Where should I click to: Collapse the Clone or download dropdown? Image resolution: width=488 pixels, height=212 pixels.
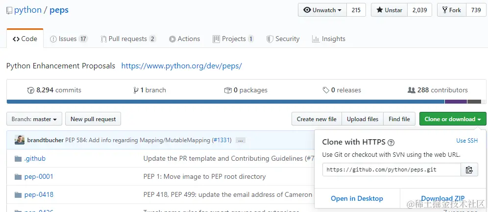[x=452, y=119]
